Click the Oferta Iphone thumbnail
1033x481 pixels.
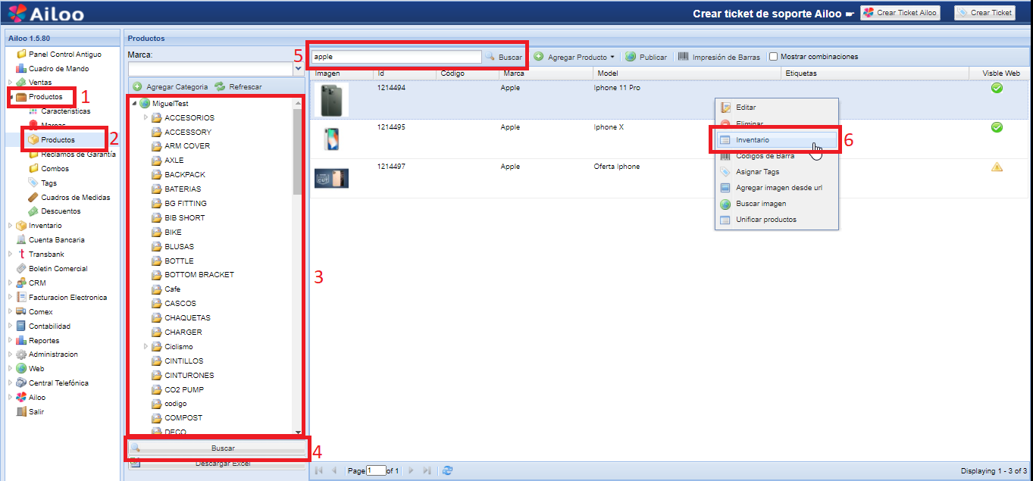[x=331, y=178]
